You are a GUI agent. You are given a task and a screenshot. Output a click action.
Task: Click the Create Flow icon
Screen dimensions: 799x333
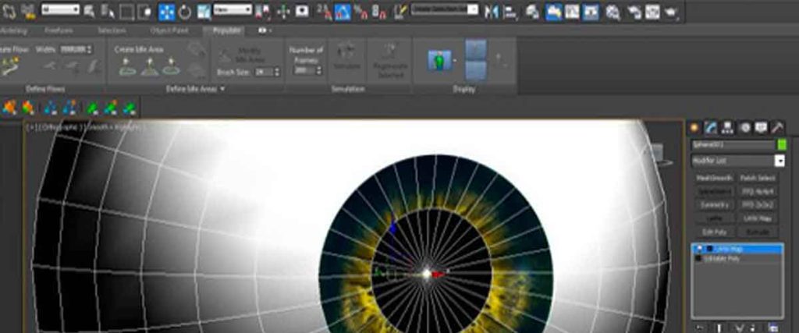(9, 66)
